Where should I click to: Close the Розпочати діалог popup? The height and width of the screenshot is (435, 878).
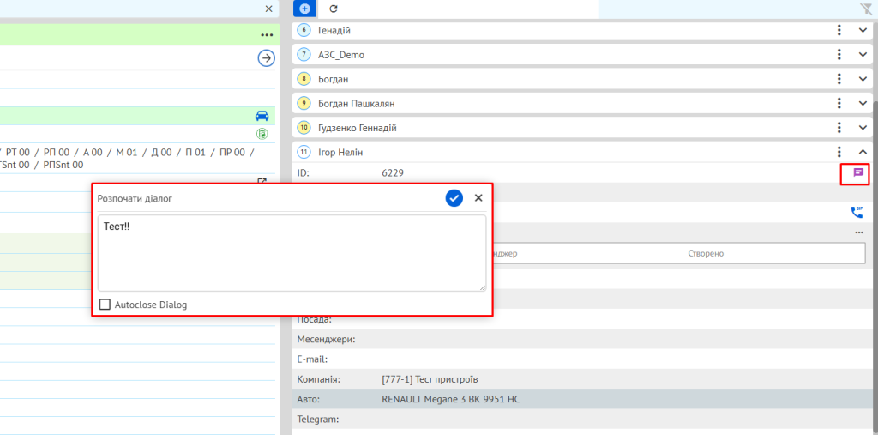(478, 198)
